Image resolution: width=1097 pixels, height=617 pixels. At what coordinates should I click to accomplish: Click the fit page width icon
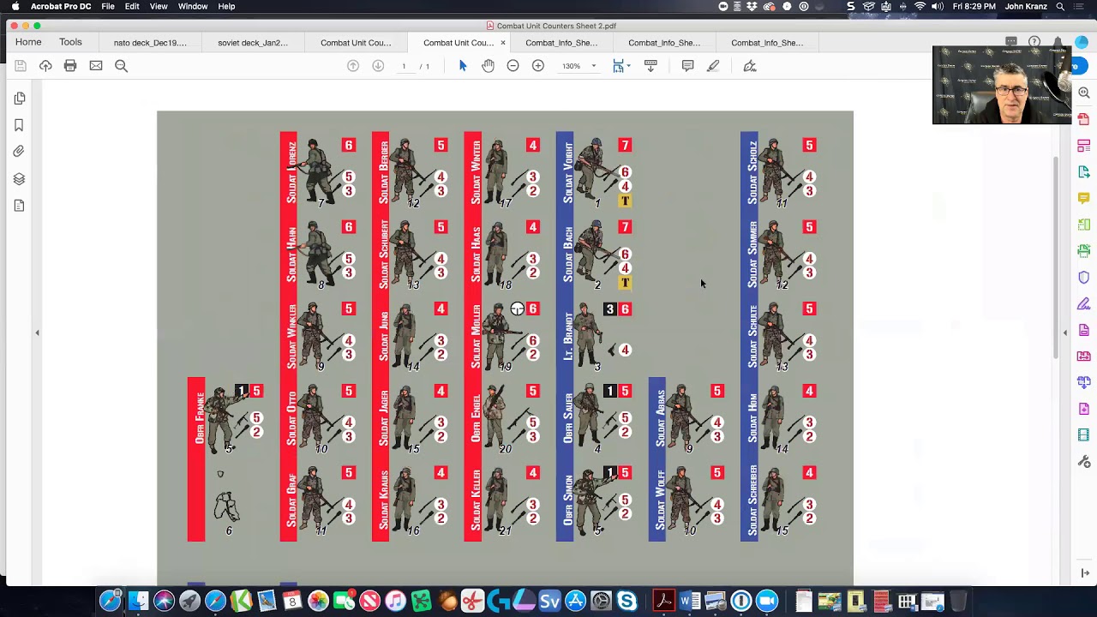[x=618, y=66]
